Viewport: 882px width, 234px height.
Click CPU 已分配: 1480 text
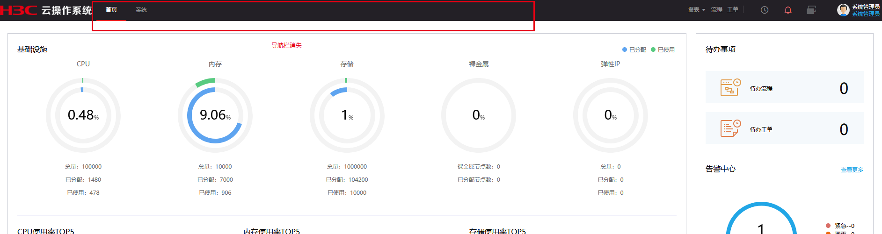pyautogui.click(x=83, y=180)
